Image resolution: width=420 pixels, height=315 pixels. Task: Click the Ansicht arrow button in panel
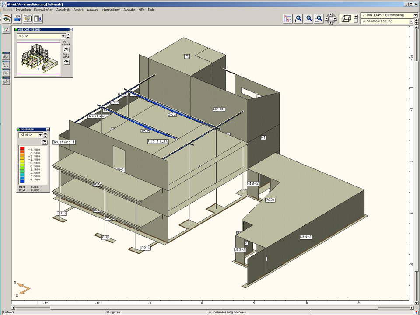pyautogui.click(x=66, y=50)
